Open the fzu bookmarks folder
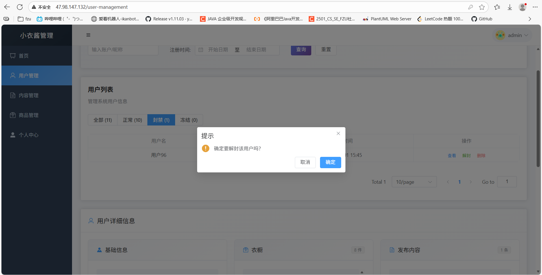Screen dimensions: 542x275 (24, 19)
